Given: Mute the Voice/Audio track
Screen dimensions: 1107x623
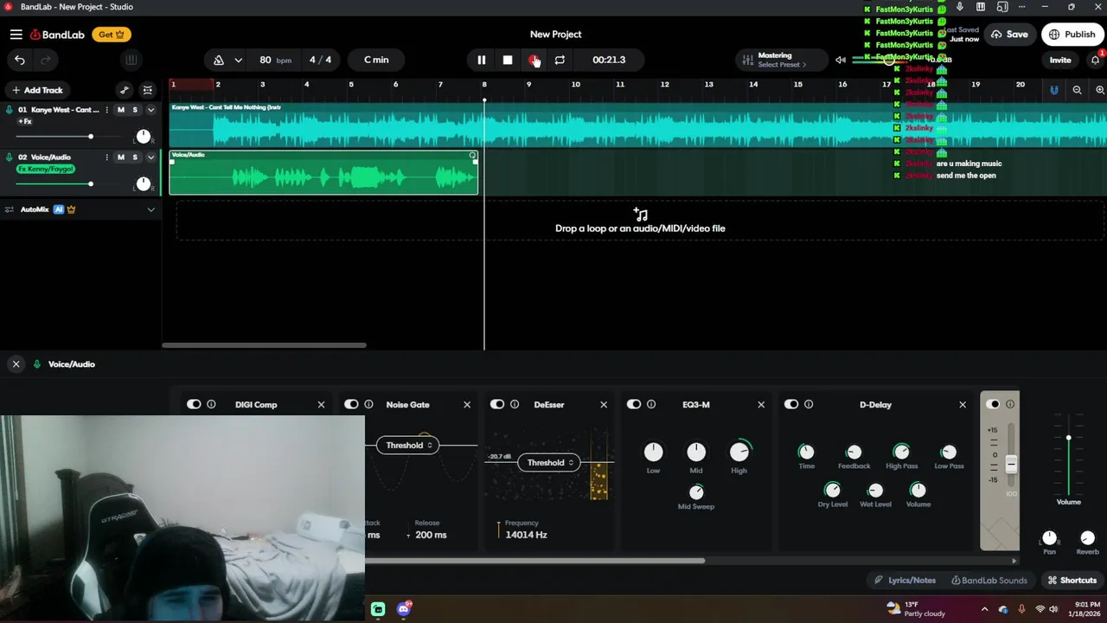Looking at the screenshot, I should coord(120,157).
